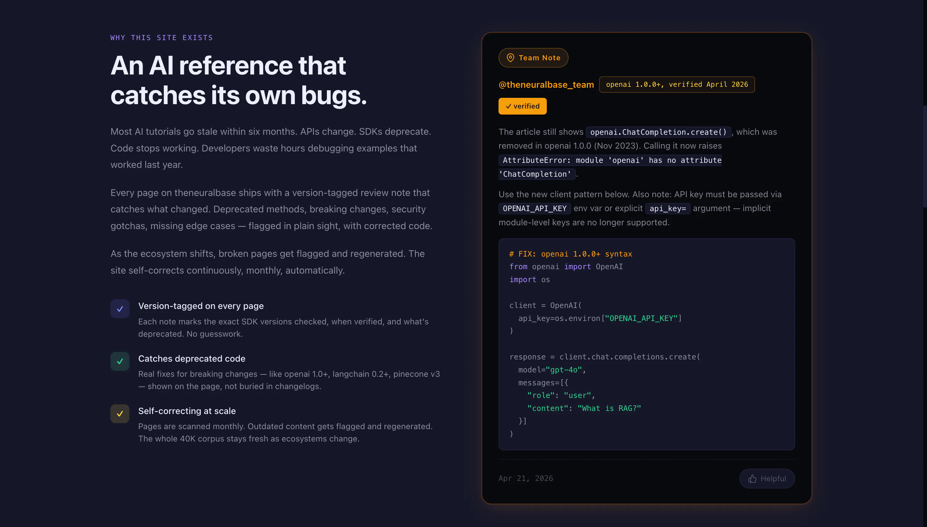Click the code line "content": "What is RAG?"
This screenshot has height=527, width=927.
584,408
